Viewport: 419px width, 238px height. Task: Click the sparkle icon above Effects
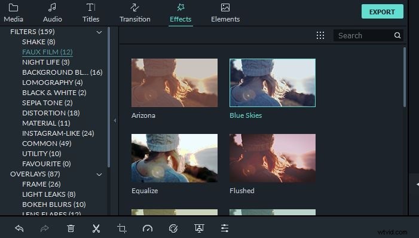click(x=181, y=8)
